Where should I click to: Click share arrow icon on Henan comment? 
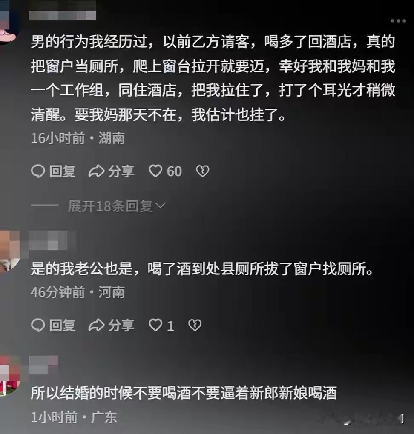point(96,325)
